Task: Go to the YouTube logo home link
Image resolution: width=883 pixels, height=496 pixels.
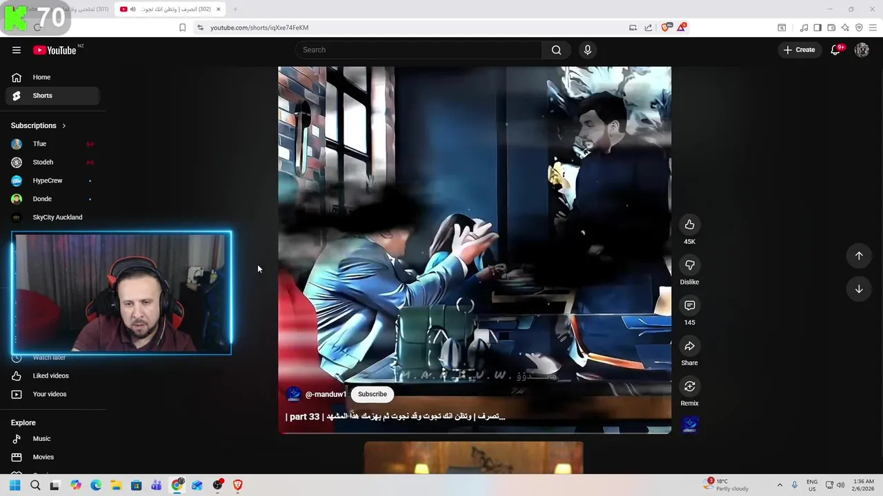Action: [54, 50]
